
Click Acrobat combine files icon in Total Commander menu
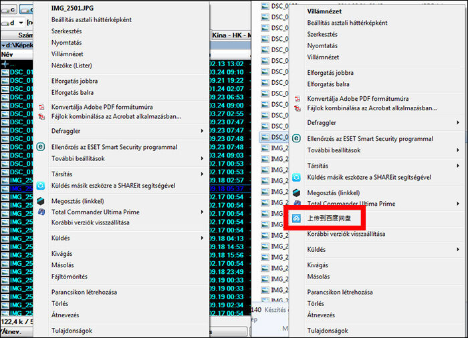pos(41,117)
